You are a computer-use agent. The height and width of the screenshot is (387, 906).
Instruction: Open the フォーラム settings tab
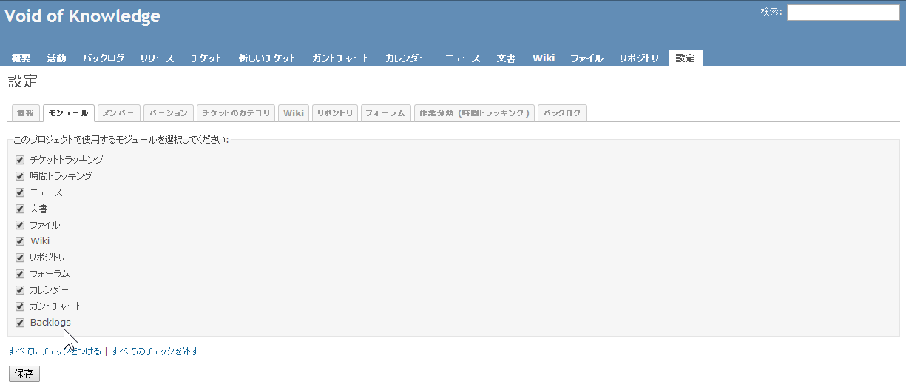coord(386,113)
